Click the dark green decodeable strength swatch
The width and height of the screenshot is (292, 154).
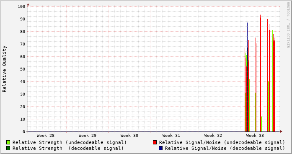(x=8, y=148)
